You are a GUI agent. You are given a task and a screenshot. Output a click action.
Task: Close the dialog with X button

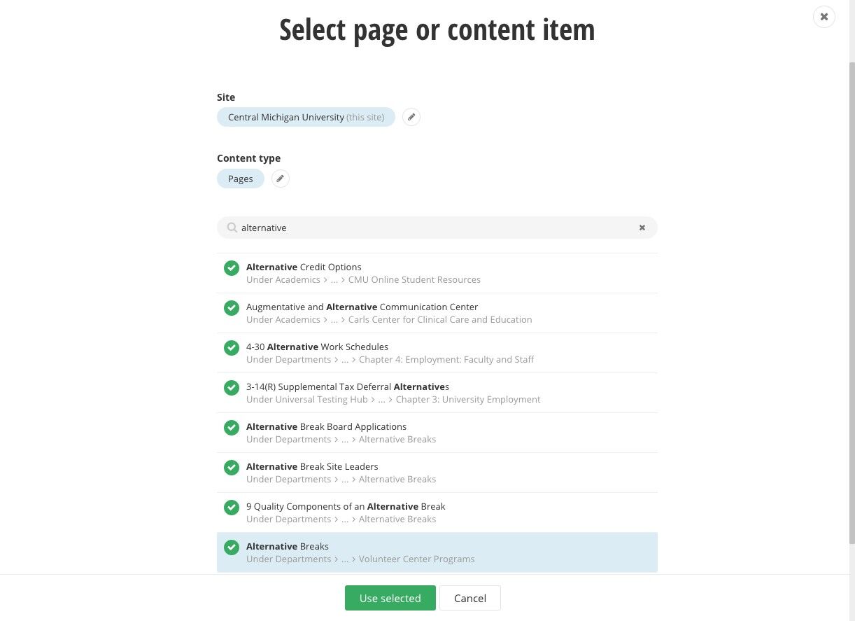point(824,17)
